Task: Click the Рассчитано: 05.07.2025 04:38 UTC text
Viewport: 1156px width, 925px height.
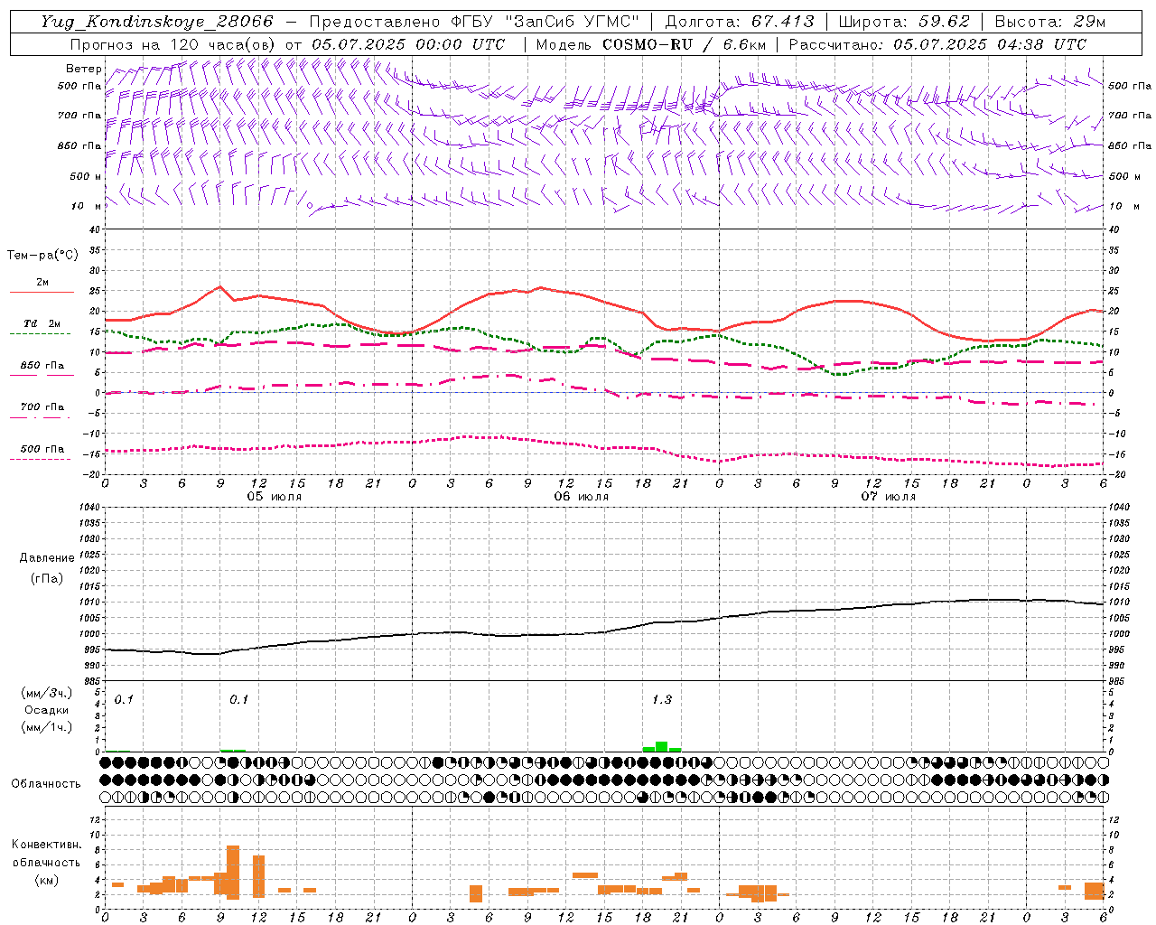Action: 937,44
